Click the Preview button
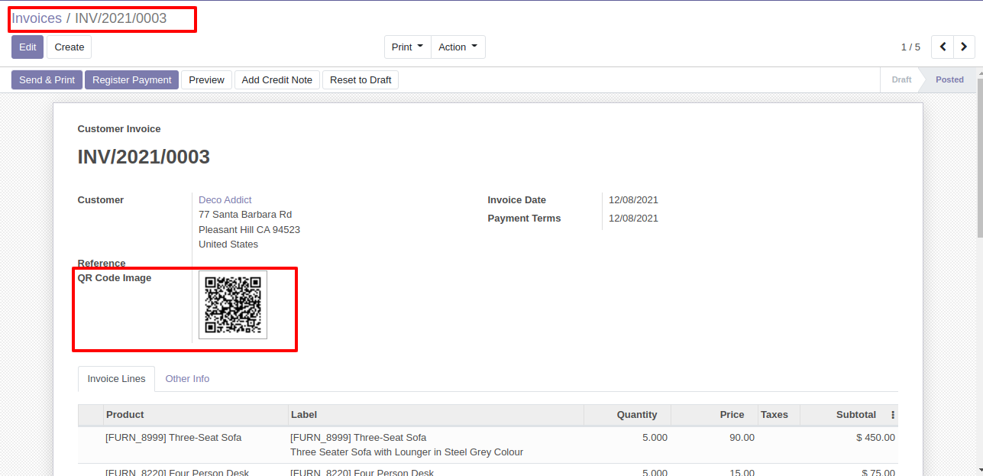The image size is (983, 476). click(x=206, y=80)
